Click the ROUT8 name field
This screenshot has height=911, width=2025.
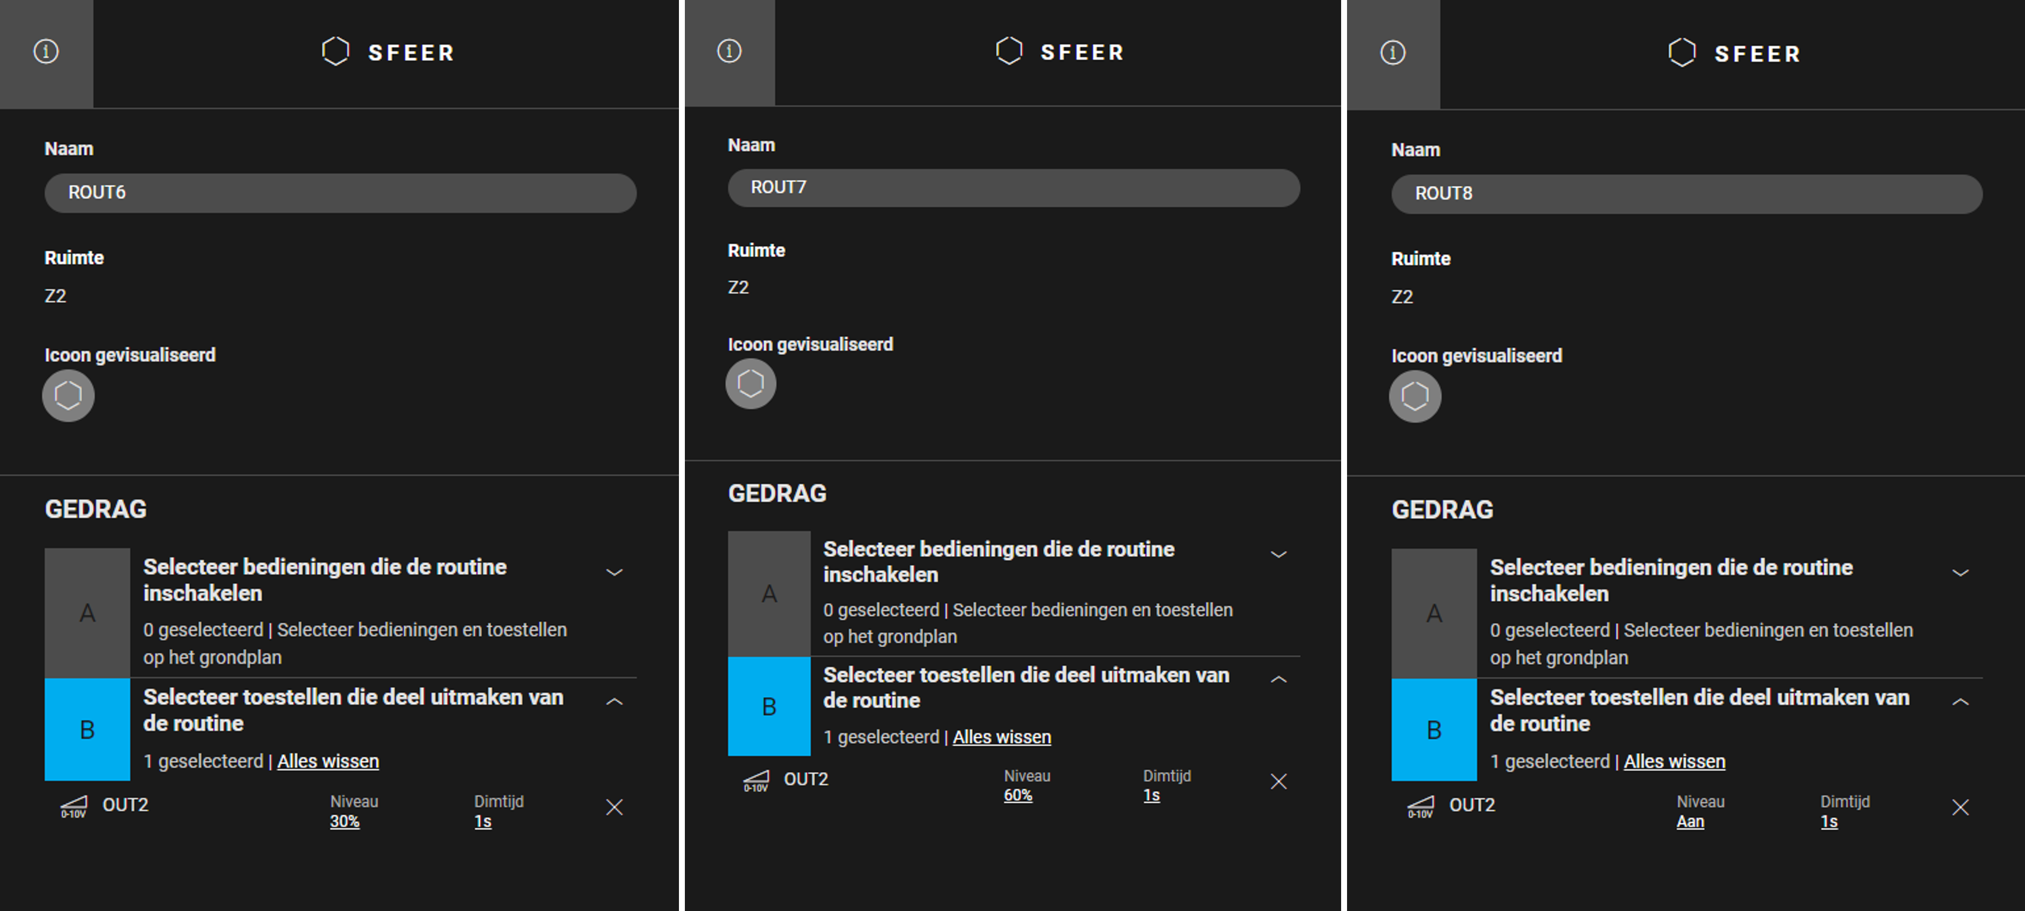coord(1687,193)
